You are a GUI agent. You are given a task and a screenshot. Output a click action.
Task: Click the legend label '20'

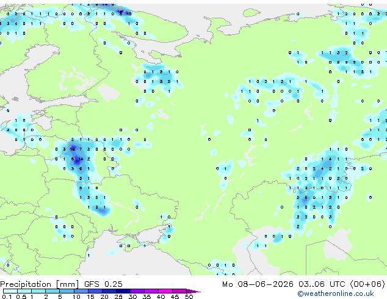[x=104, y=297]
